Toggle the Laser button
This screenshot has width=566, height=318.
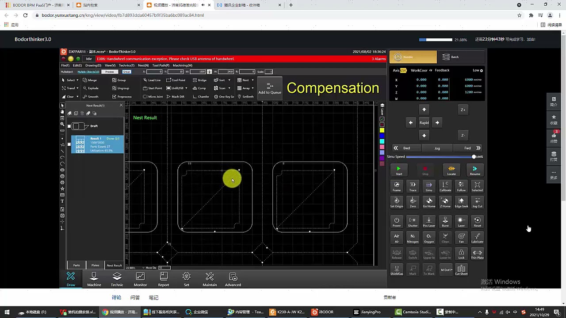pos(461,222)
